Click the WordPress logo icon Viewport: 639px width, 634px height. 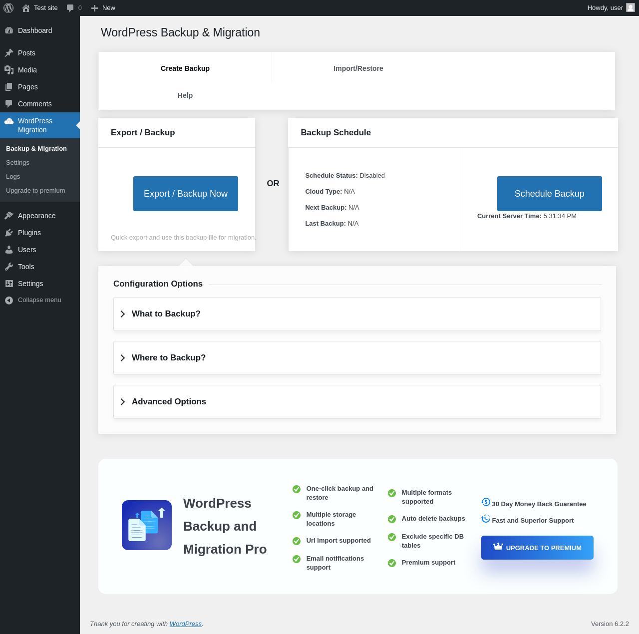point(8,8)
